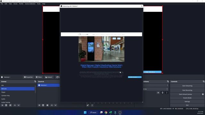Open Filters for the Website 1 source

(x=39, y=77)
